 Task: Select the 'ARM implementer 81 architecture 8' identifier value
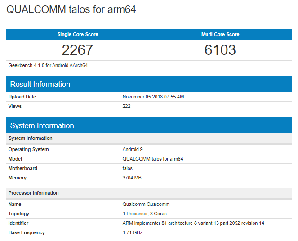(193, 223)
